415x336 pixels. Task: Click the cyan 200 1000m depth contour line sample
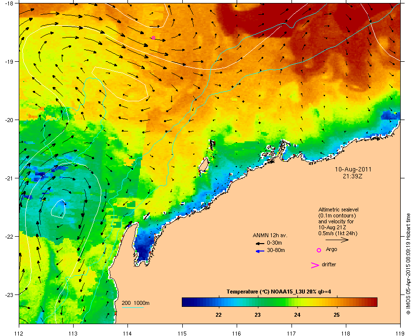click(x=132, y=307)
